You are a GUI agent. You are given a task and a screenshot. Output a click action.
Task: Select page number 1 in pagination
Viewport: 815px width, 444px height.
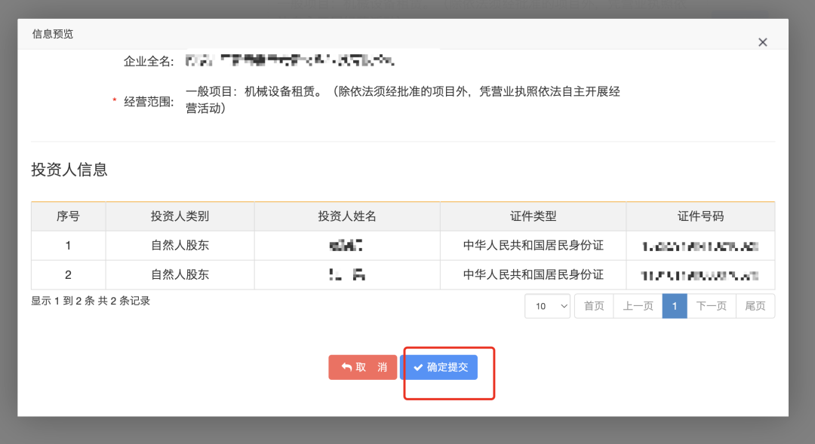coord(674,305)
